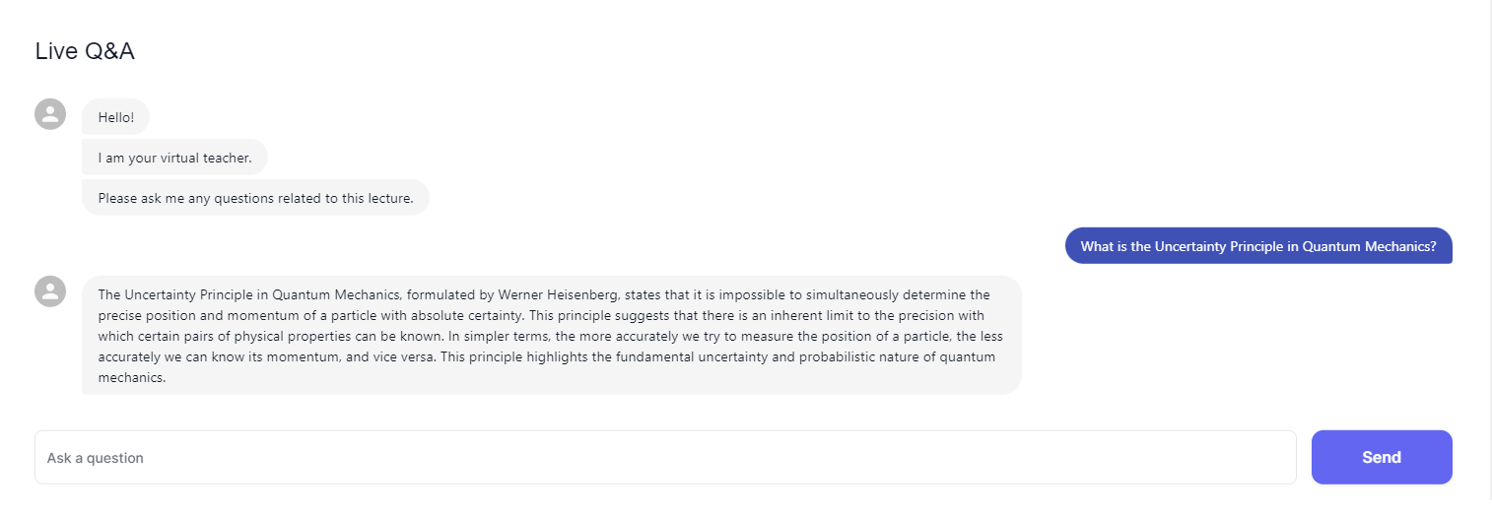Click the Live Q&A heading
The image size is (1492, 515).
coord(85,51)
